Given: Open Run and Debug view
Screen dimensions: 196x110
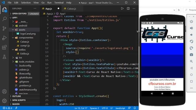Looking at the screenshot, I should 4,38.
